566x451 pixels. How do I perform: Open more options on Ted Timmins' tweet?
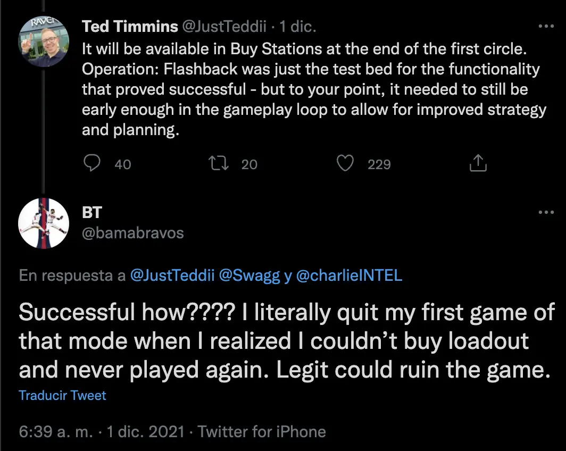coord(546,26)
